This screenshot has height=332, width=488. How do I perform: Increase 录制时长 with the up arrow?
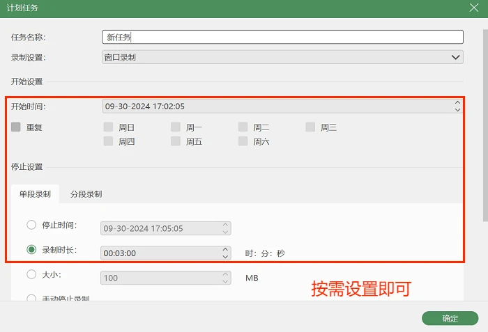pyautogui.click(x=225, y=250)
